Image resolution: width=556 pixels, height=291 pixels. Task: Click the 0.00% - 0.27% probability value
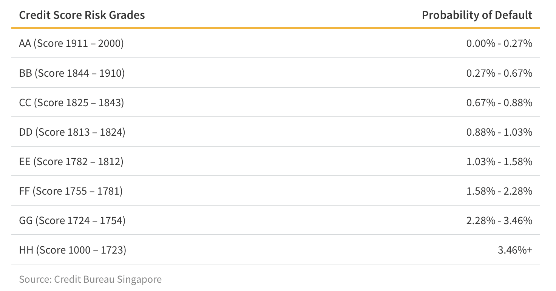click(x=499, y=43)
